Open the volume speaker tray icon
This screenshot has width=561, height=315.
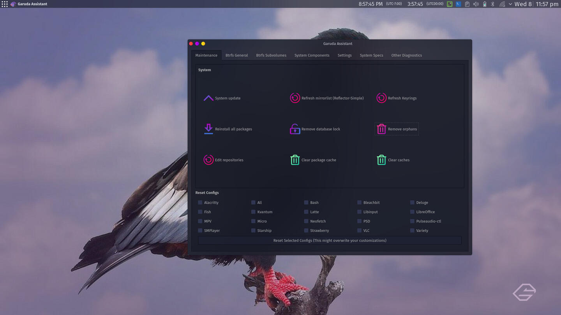(x=476, y=4)
